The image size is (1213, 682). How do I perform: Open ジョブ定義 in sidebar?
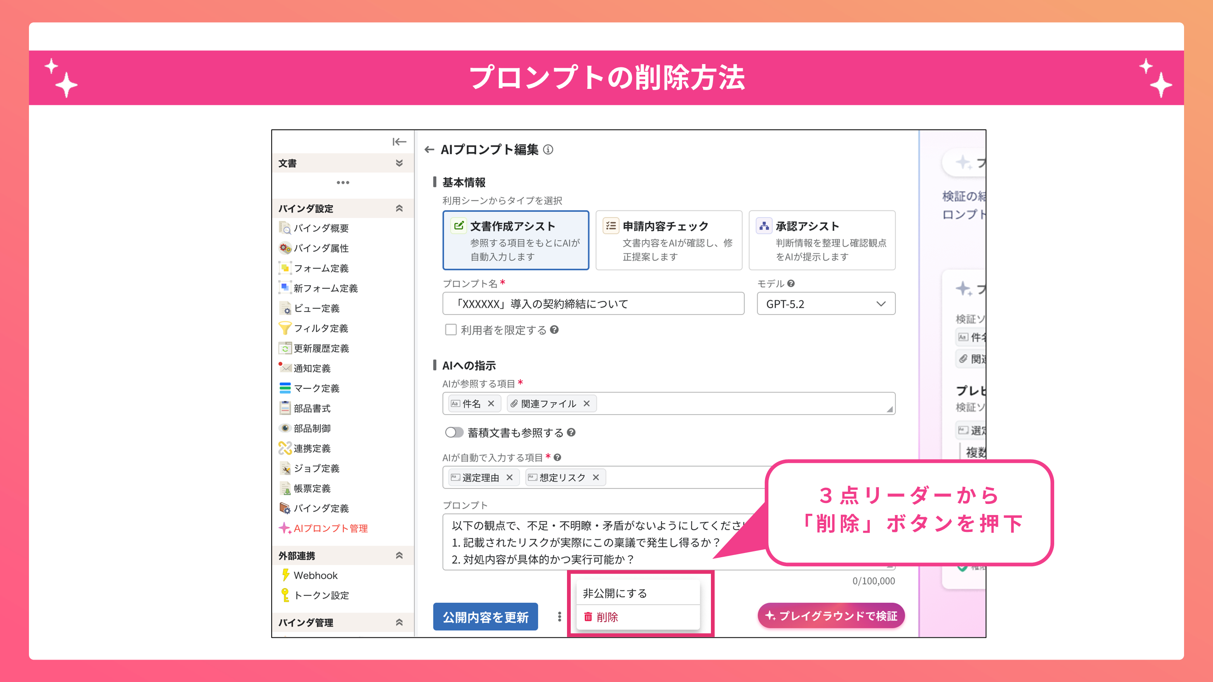(309, 468)
